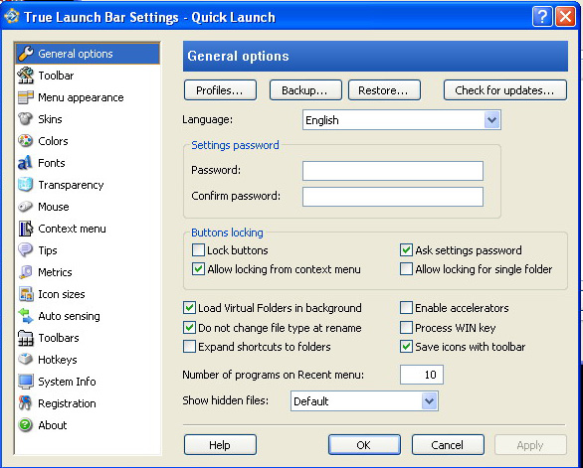The height and width of the screenshot is (468, 583).
Task: Click the Menu appearance icon
Action: (26, 97)
